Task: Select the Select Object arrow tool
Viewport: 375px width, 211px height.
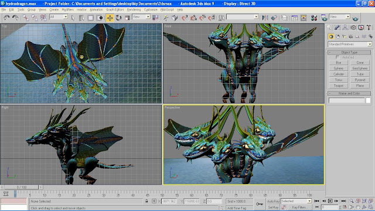Action: (73, 18)
